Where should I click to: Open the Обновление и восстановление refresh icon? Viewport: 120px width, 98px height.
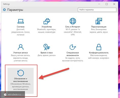point(21,73)
